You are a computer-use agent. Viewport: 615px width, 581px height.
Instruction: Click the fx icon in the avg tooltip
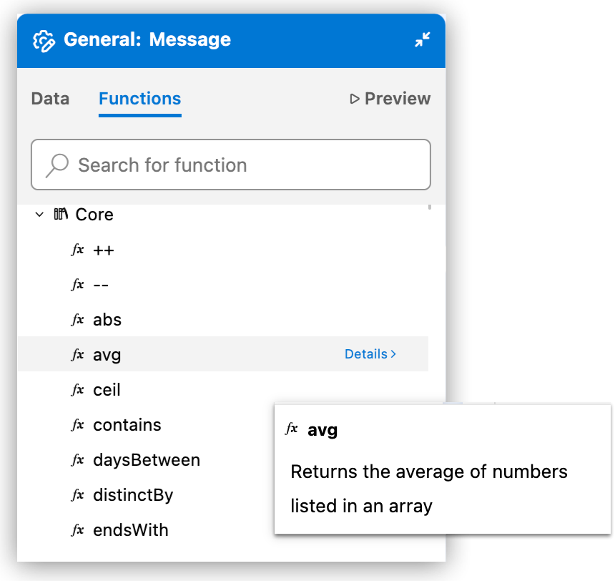click(x=292, y=429)
